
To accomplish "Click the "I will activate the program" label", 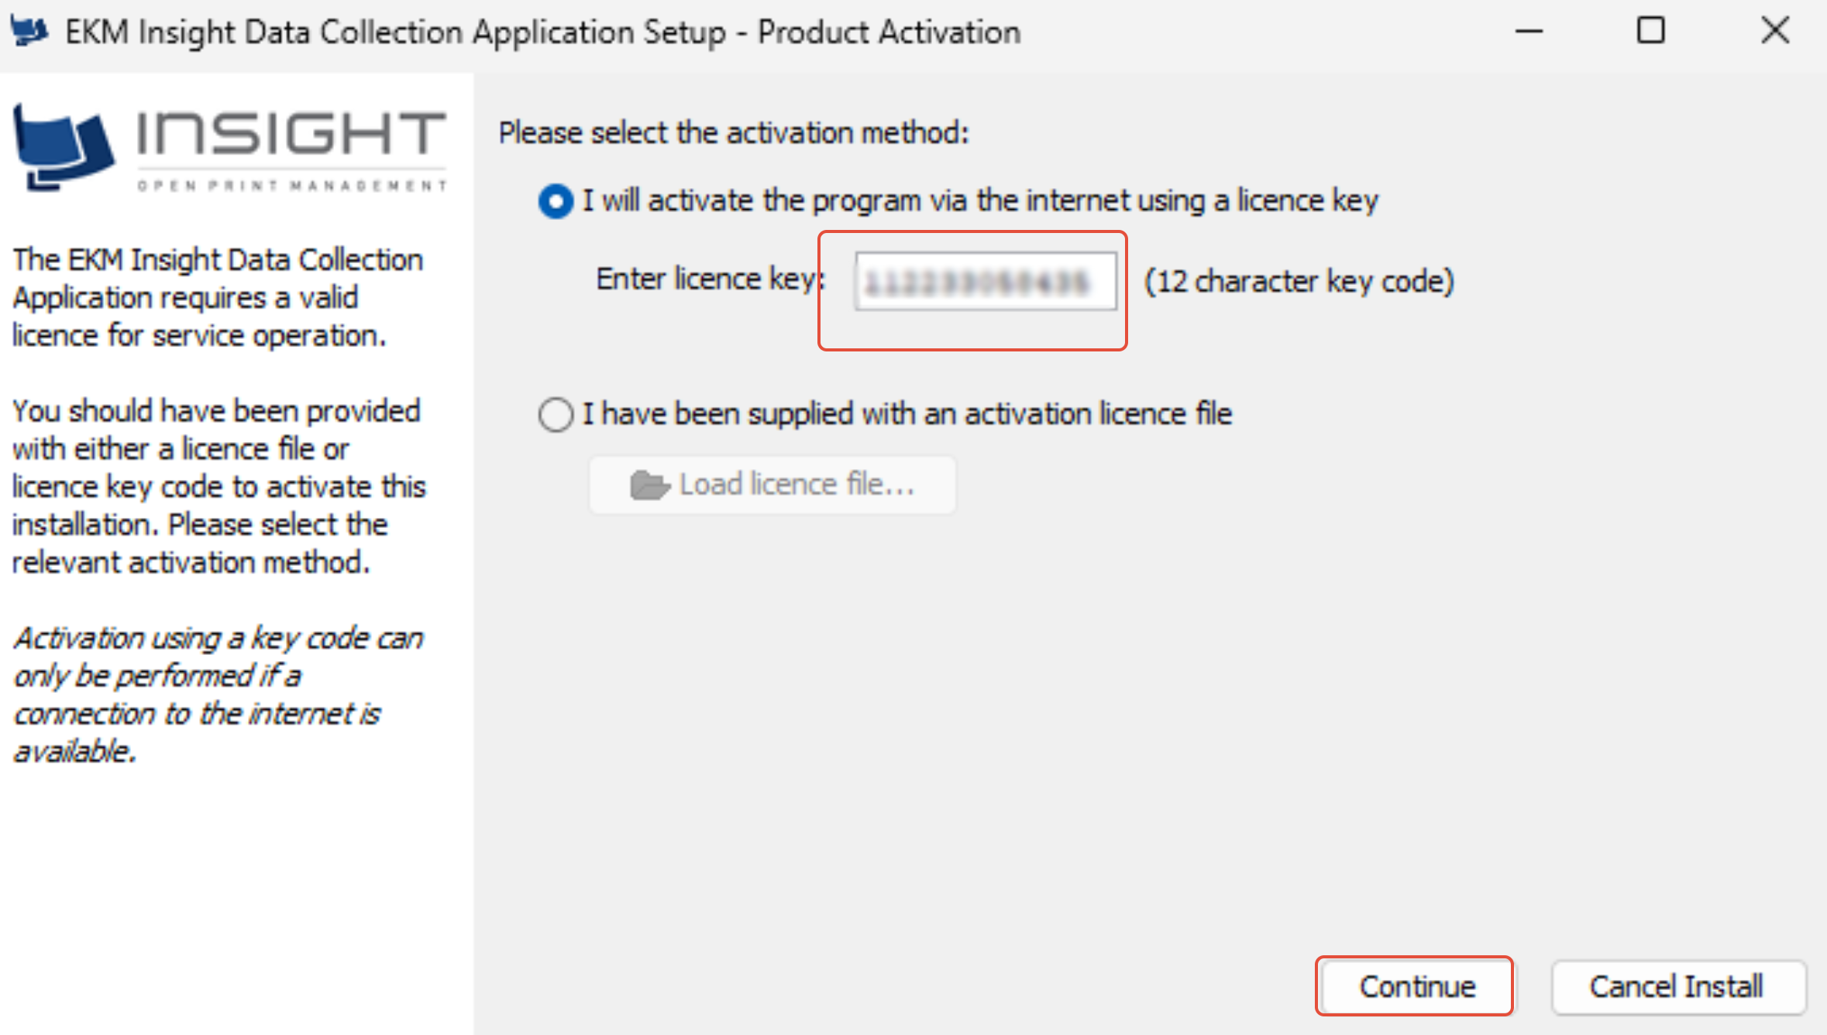I will pos(980,200).
